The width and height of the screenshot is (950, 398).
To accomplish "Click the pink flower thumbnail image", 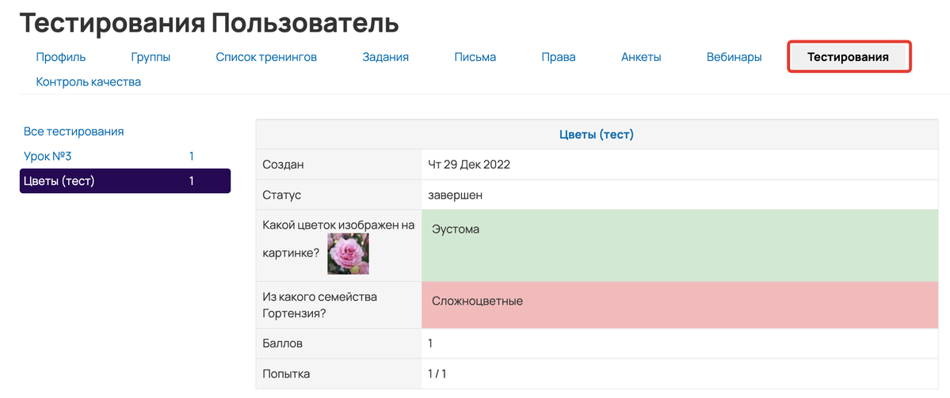I will point(349,254).
